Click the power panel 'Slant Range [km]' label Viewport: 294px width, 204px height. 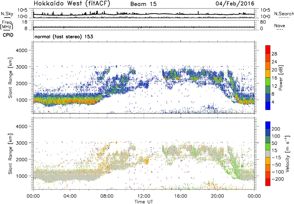(x=10, y=78)
